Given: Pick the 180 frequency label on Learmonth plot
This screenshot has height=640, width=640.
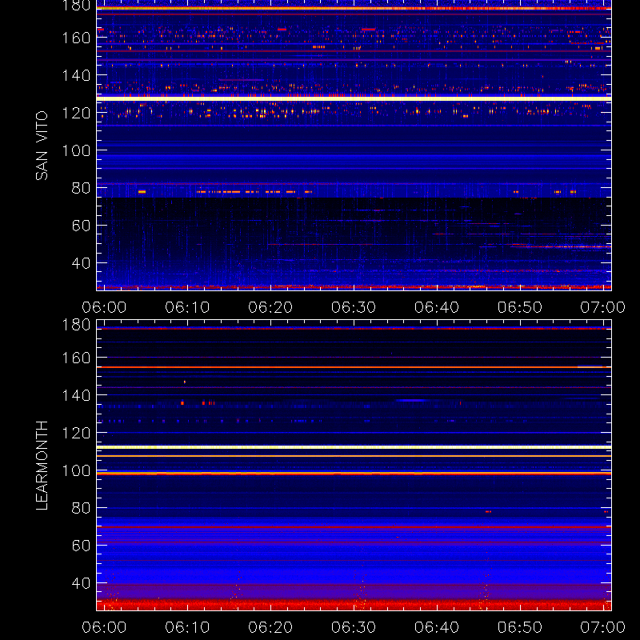Looking at the screenshot, I should 76,325.
